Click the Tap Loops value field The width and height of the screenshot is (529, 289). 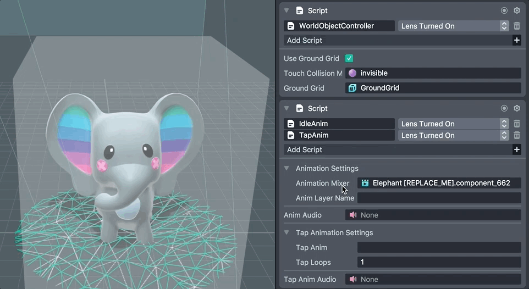[x=439, y=262]
